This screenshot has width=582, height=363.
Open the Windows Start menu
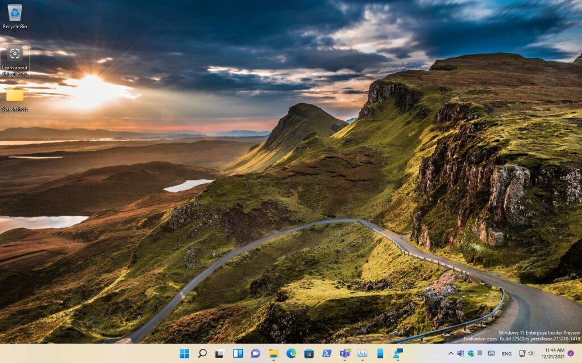tap(184, 353)
